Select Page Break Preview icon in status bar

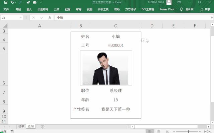click(167, 131)
